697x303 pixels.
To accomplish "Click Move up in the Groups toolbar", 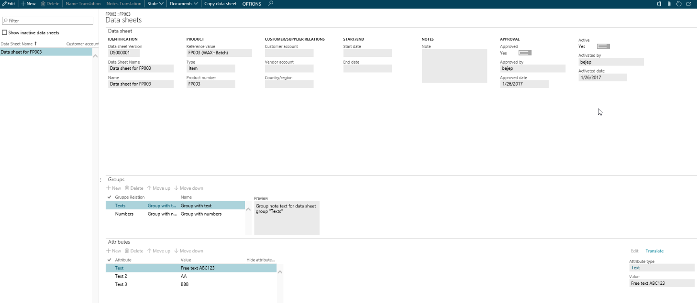I will click(159, 188).
